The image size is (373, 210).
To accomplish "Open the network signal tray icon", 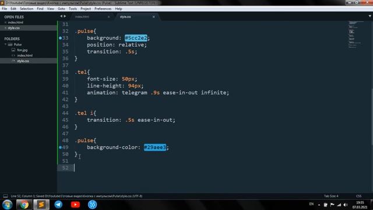I will pyautogui.click(x=339, y=205).
